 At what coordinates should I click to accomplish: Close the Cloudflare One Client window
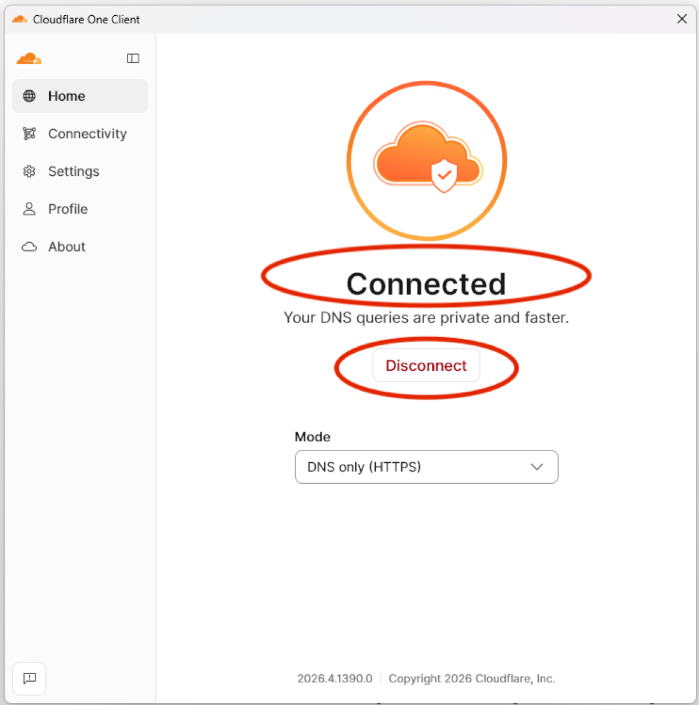682,19
